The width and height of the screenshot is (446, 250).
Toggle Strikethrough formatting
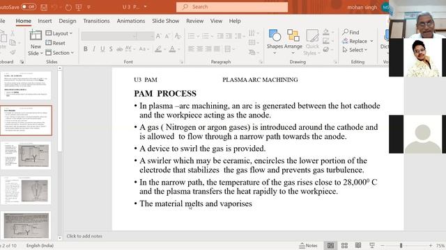pyautogui.click(x=119, y=49)
